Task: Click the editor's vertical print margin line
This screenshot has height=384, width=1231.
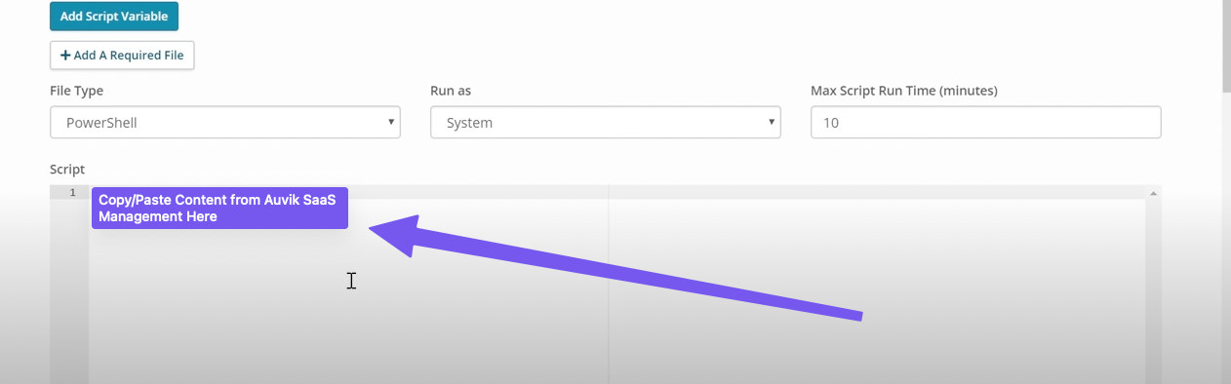Action: pyautogui.click(x=609, y=292)
